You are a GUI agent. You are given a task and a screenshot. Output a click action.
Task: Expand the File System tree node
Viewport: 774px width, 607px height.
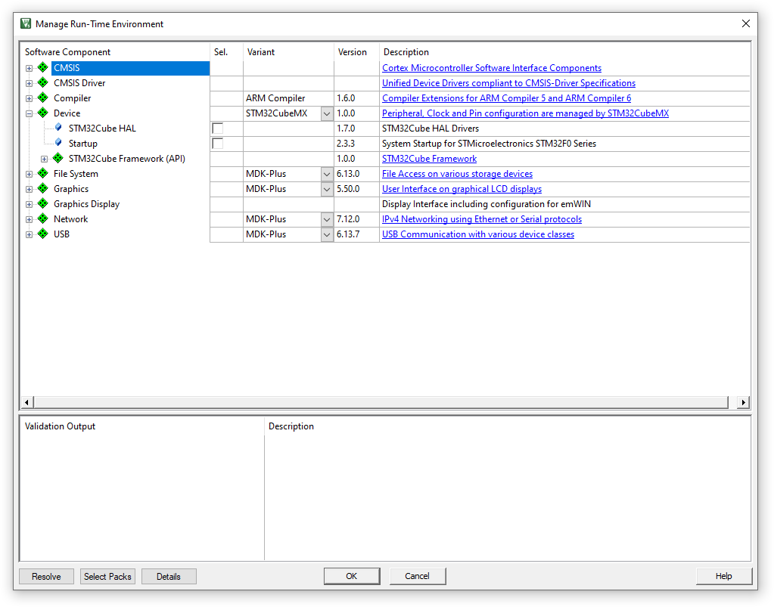(29, 175)
